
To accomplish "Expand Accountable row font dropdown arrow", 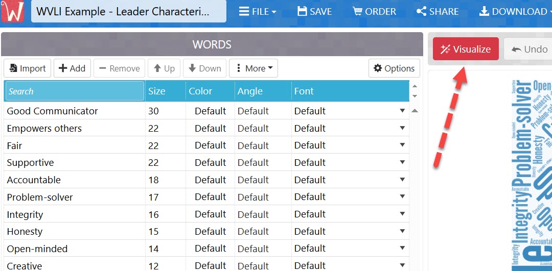I will [x=402, y=180].
